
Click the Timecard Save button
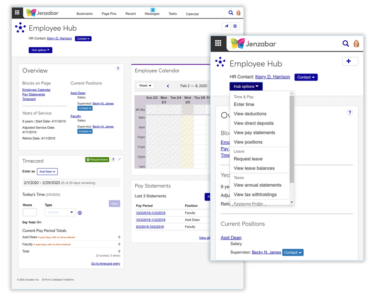114,203
